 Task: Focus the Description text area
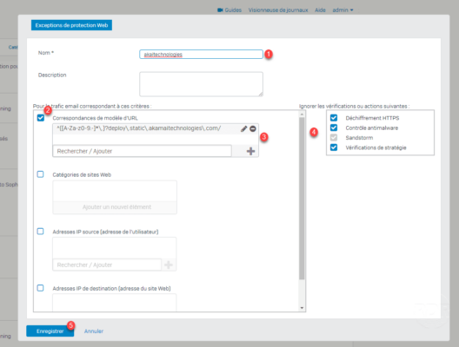(201, 84)
